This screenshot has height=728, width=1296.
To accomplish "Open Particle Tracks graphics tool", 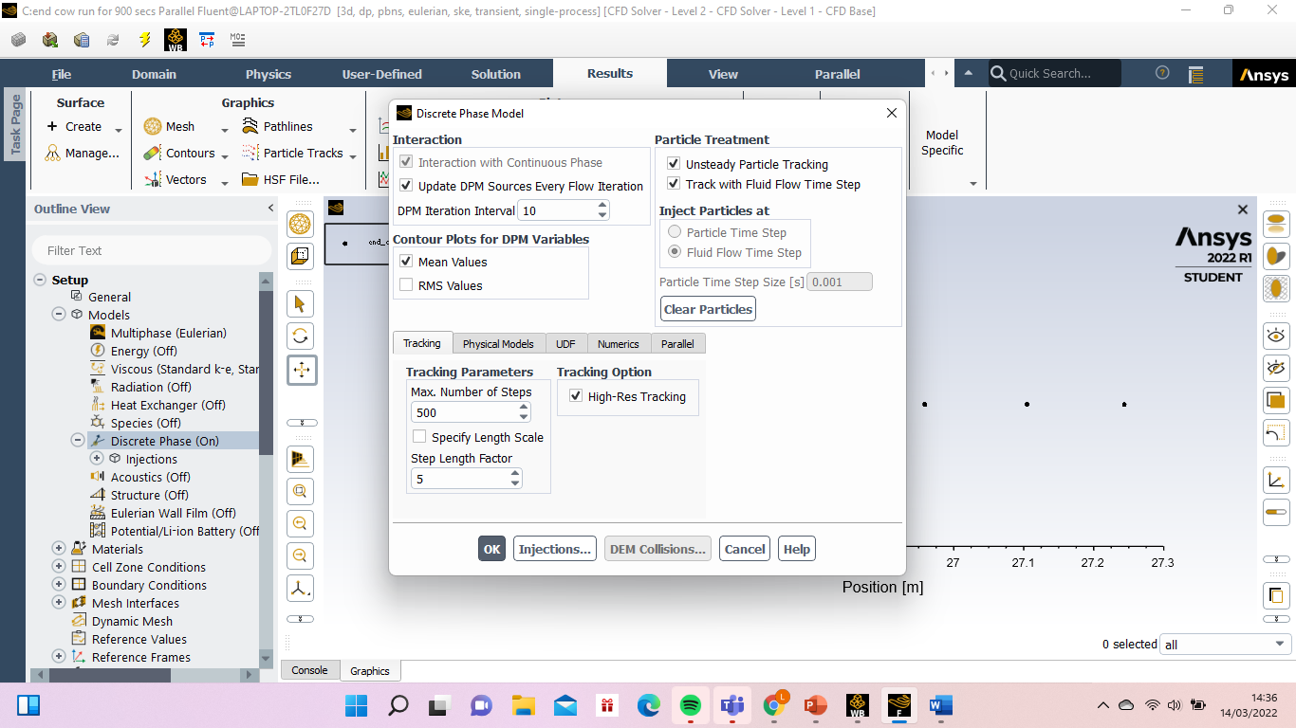I will click(292, 154).
